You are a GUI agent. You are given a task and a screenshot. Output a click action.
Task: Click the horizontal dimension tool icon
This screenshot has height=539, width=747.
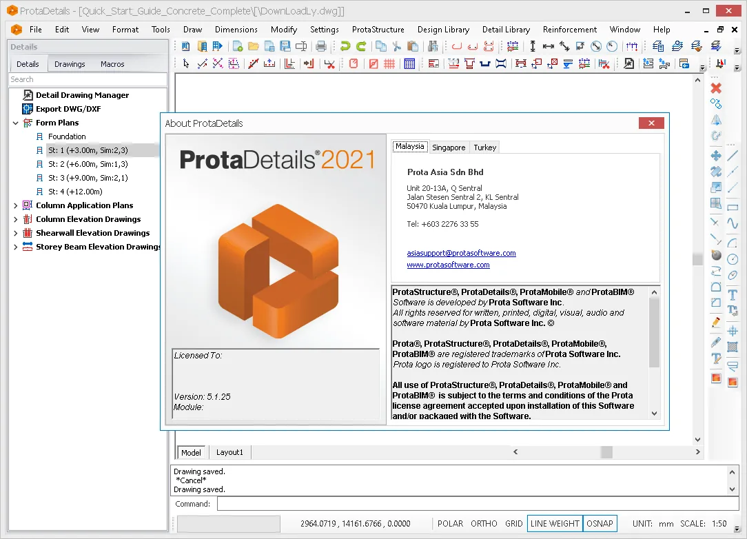[x=549, y=46]
